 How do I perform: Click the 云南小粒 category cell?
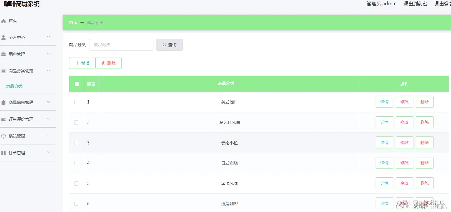coord(229,143)
